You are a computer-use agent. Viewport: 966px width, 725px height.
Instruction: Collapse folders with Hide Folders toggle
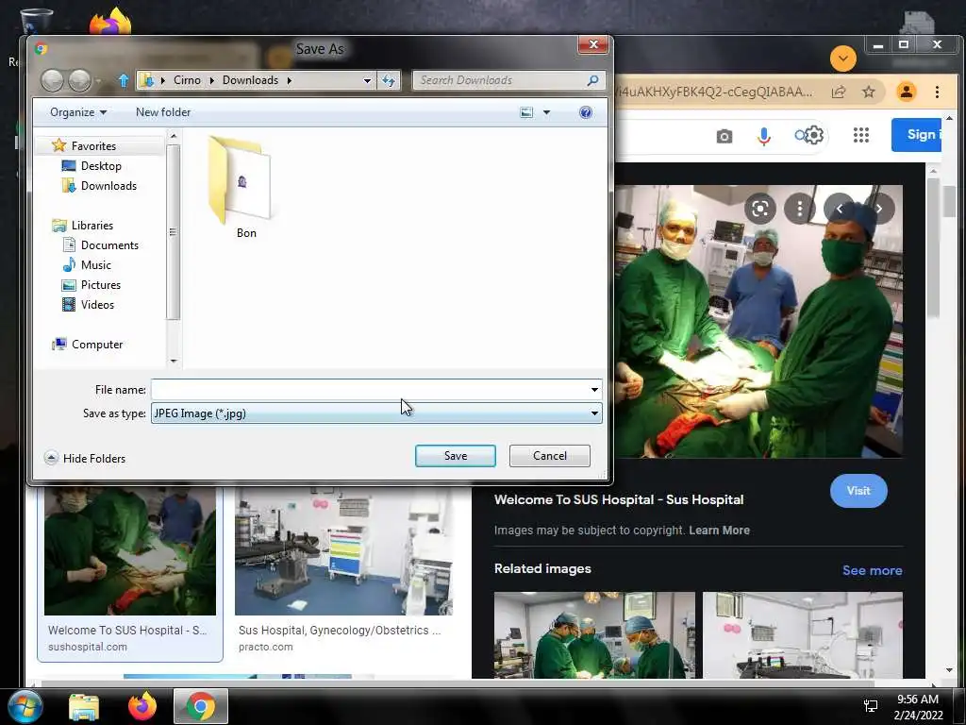click(x=85, y=458)
